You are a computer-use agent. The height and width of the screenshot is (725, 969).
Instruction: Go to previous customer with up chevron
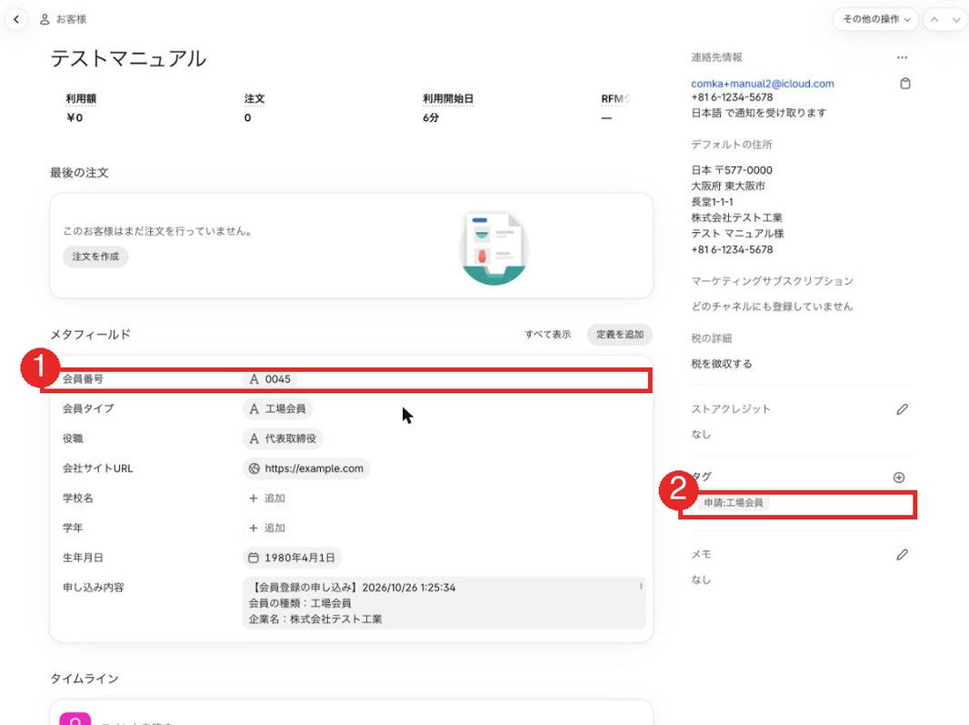934,19
